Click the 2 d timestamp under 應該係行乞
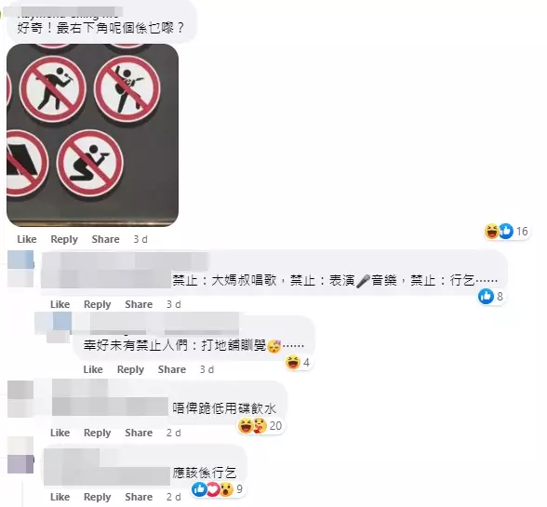547x507 pixels. [174, 497]
